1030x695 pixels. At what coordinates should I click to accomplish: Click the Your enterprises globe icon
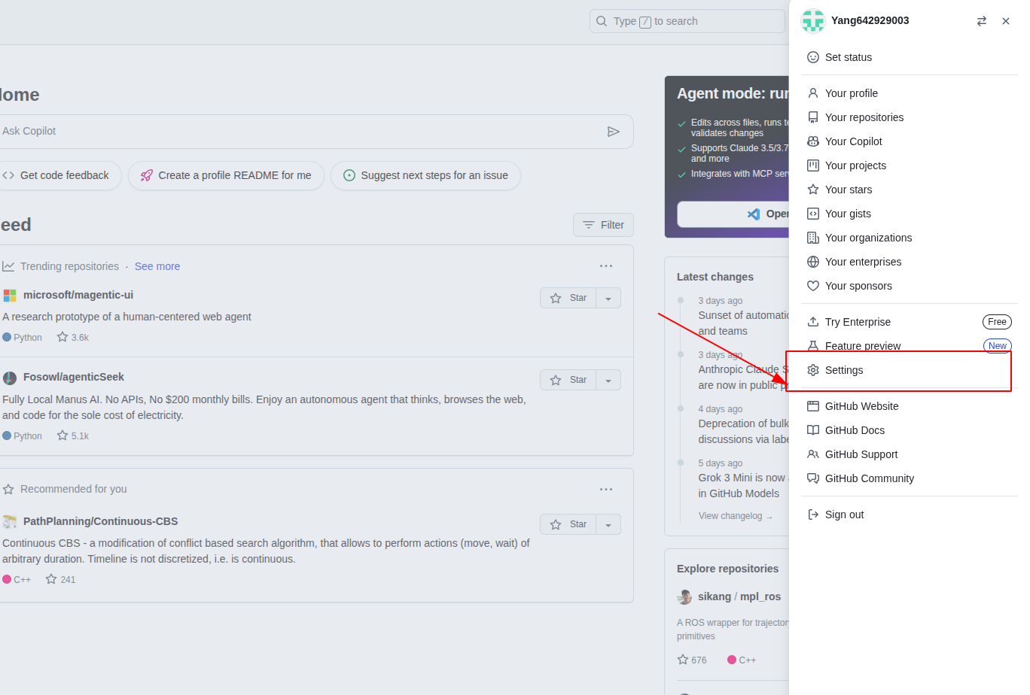tap(813, 262)
